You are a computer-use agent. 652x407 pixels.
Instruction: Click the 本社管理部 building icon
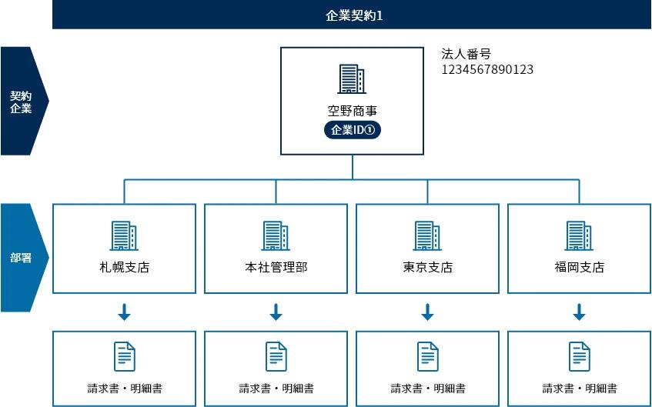[276, 235]
